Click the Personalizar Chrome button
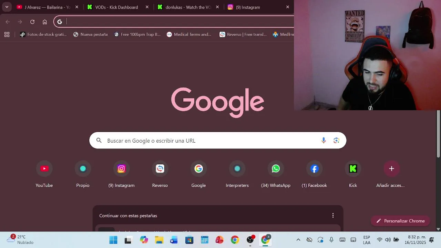This screenshot has width=441, height=248. 400,221
